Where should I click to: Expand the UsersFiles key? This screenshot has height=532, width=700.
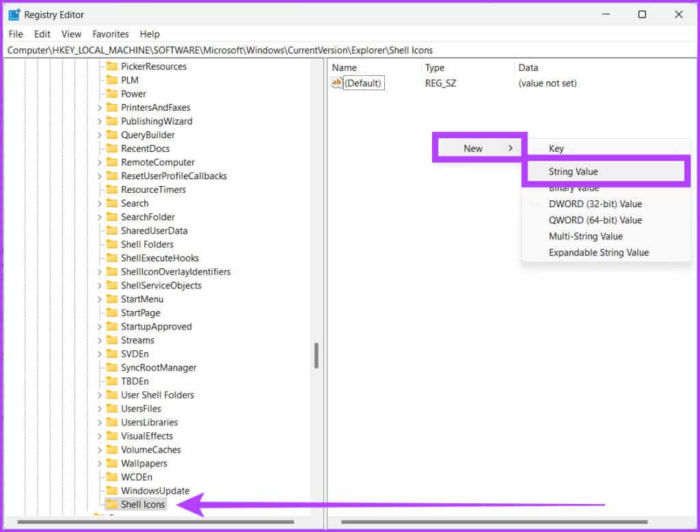tap(100, 409)
